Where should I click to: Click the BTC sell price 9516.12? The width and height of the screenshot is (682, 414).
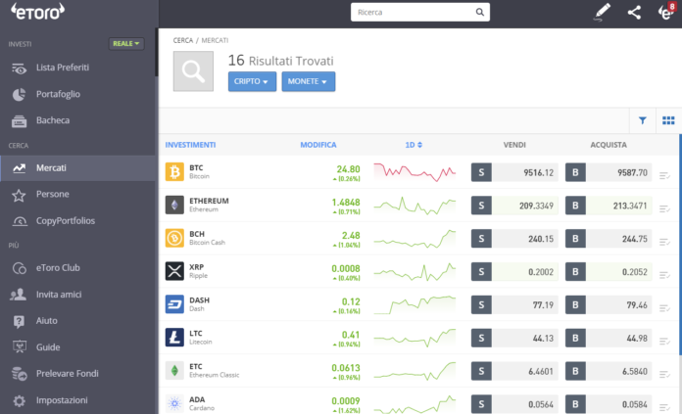pyautogui.click(x=538, y=173)
